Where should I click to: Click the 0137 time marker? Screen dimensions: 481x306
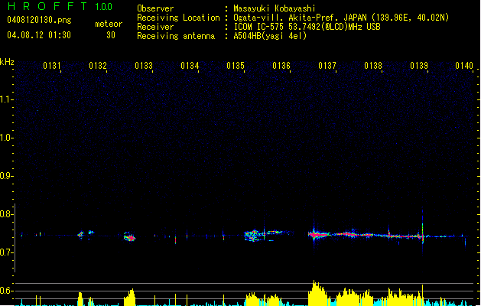tap(327, 65)
